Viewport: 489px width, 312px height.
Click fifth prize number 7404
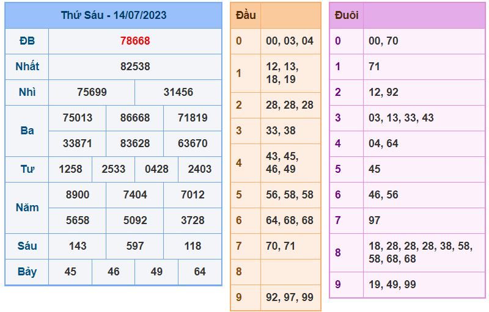pos(135,195)
